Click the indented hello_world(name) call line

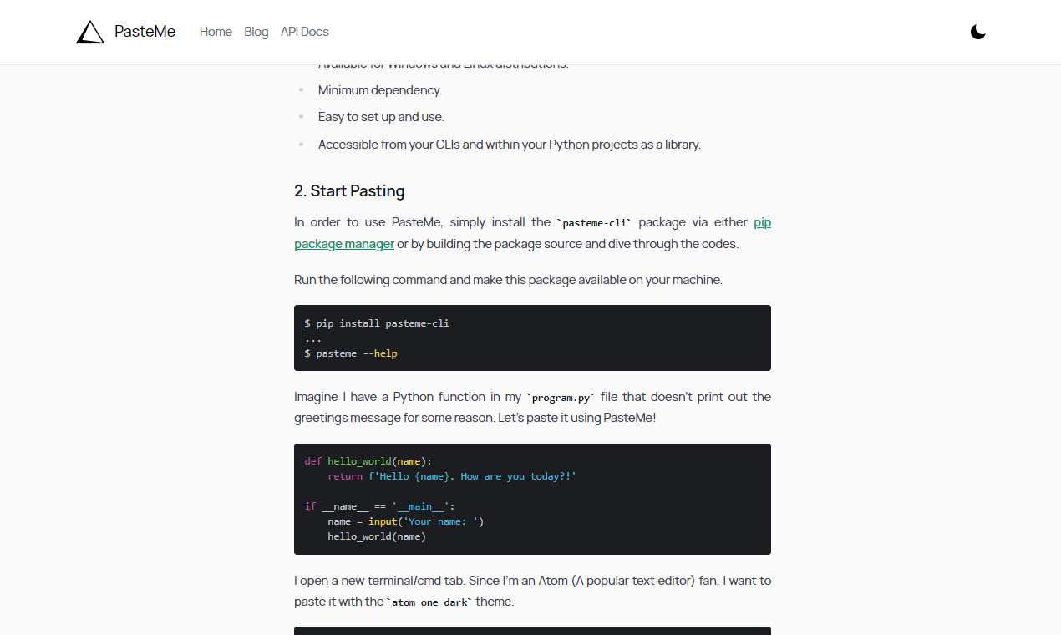pyautogui.click(x=377, y=536)
